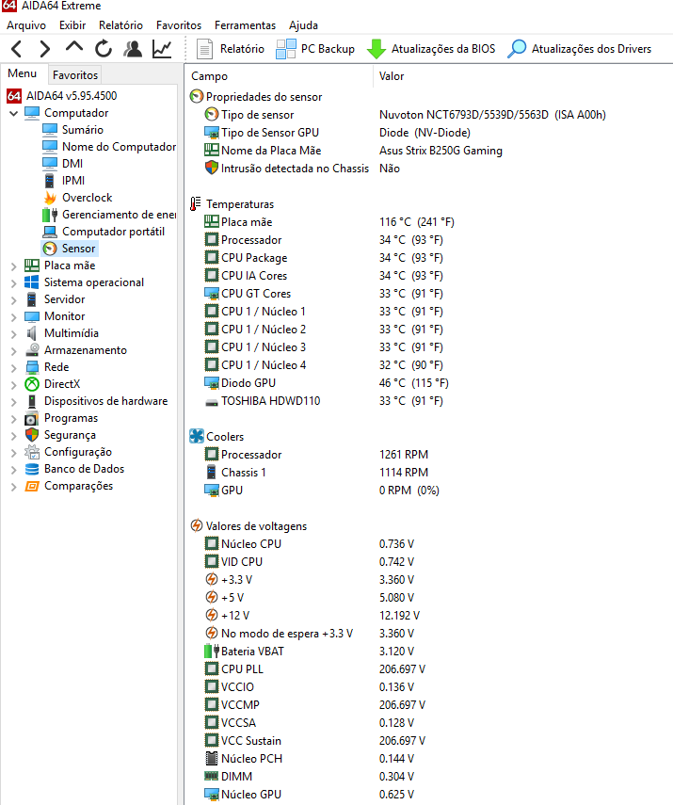Click the Bateria VBAT battery icon
The width and height of the screenshot is (673, 805).
212,651
